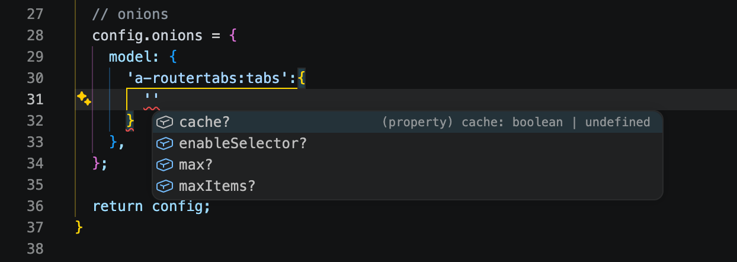Place cursor on the return keyword
Viewport: 737px width, 262px height.
(117, 206)
